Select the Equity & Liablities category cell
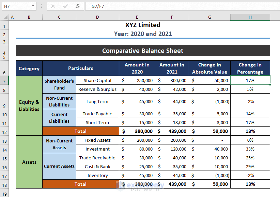 point(29,106)
